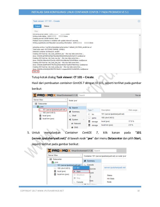Click the Proxmox logo in the Container 101 view
The height and width of the screenshot is (207, 160).
coord(59,151)
